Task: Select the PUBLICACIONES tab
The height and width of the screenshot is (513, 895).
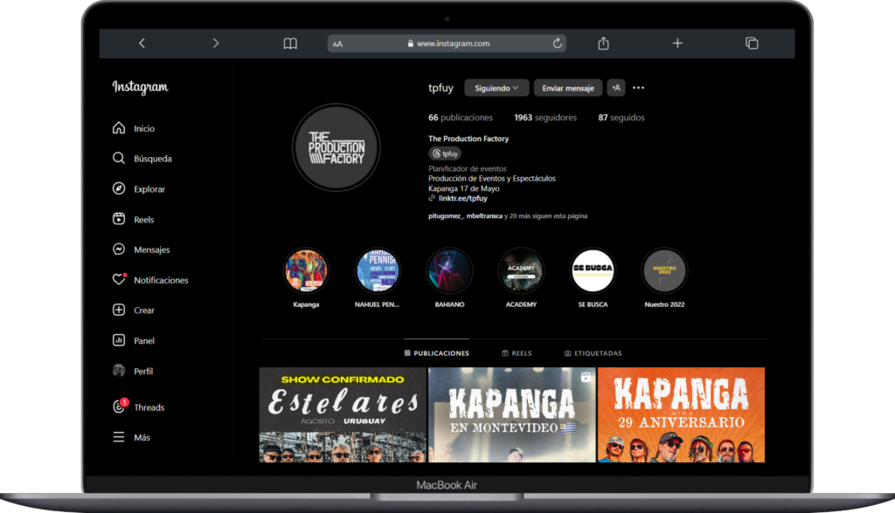Action: 437,353
